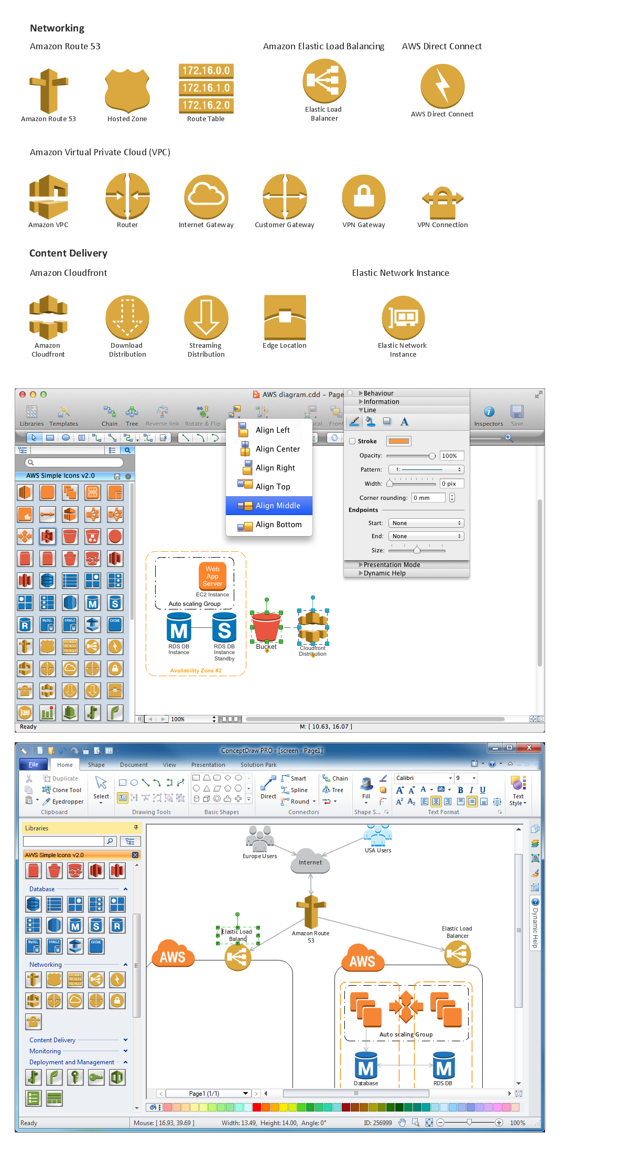Screen dimensions: 629x1154
Task: Click the Amazon Route 53 shape on canvas
Action: pyautogui.click(x=311, y=912)
